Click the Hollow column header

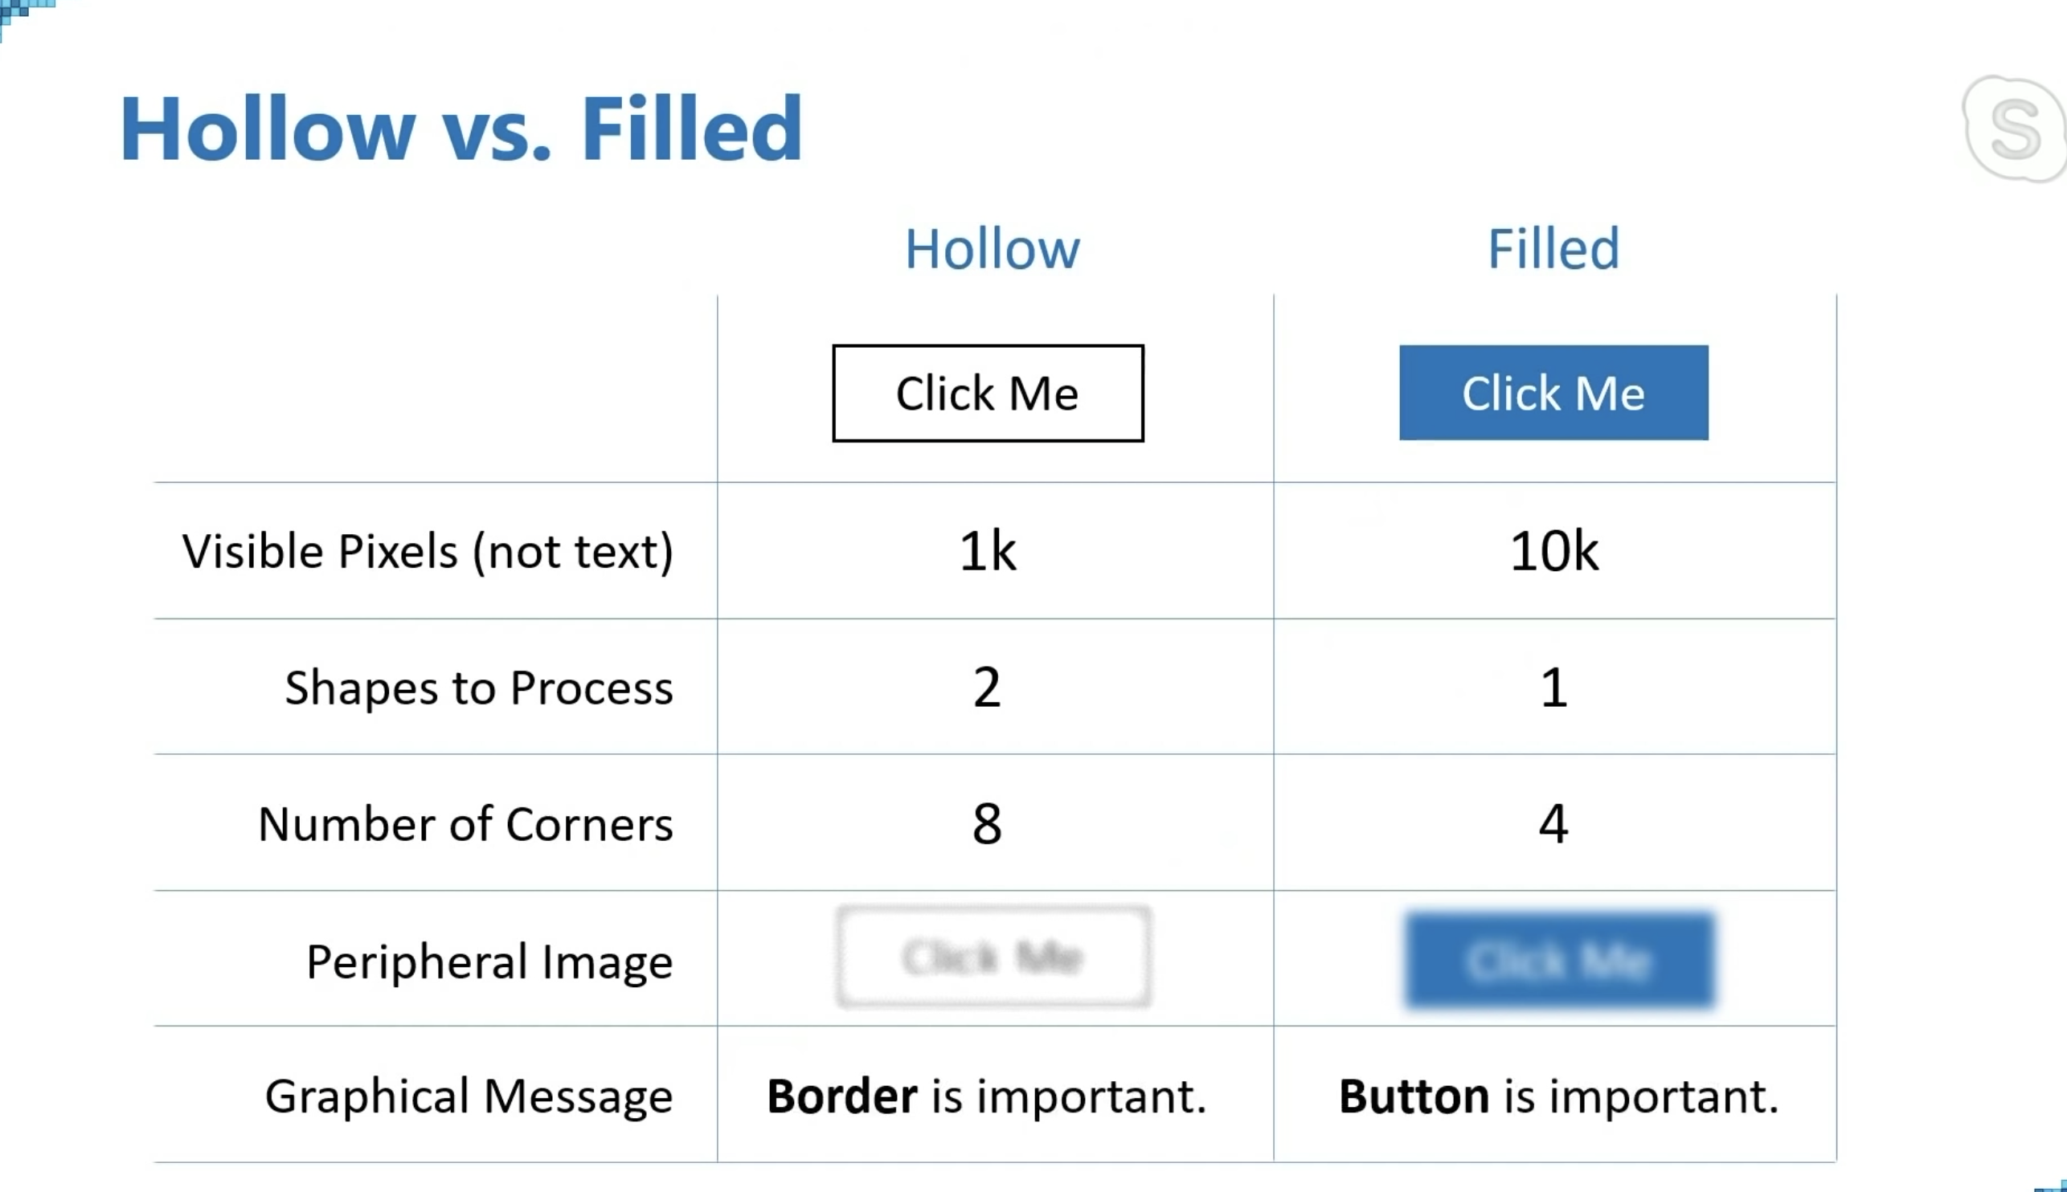pos(992,249)
